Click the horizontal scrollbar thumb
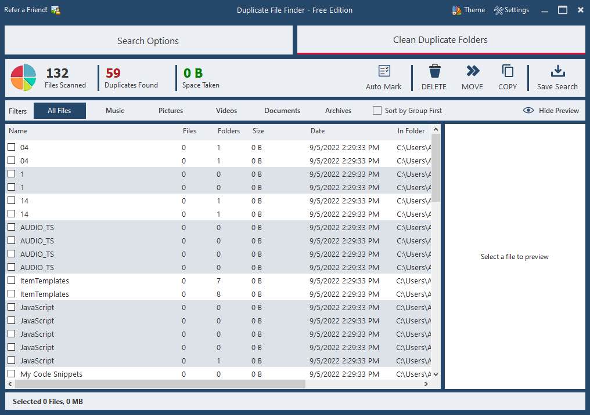 tap(160, 384)
